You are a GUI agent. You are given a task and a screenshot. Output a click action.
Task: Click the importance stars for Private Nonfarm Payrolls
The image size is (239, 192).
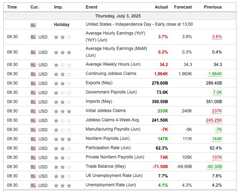coord(62,157)
